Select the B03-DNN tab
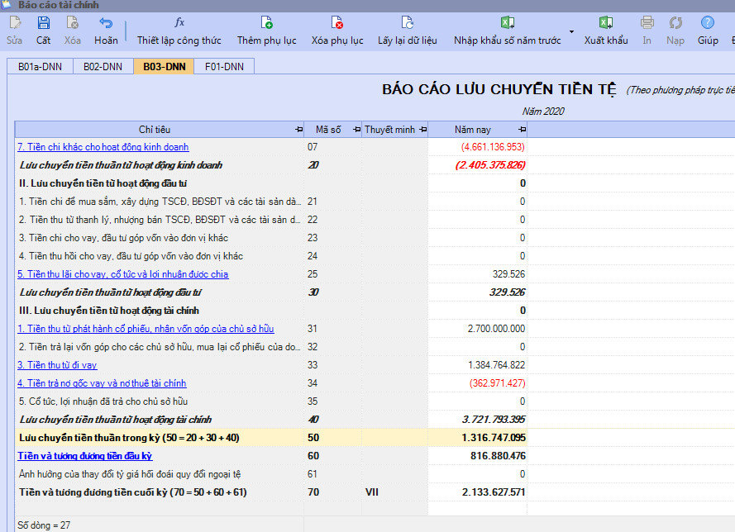This screenshot has width=735, height=532. (164, 66)
